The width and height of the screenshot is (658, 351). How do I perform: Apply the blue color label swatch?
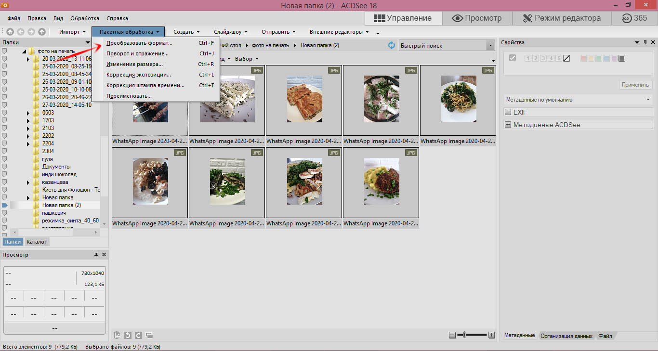(606, 58)
